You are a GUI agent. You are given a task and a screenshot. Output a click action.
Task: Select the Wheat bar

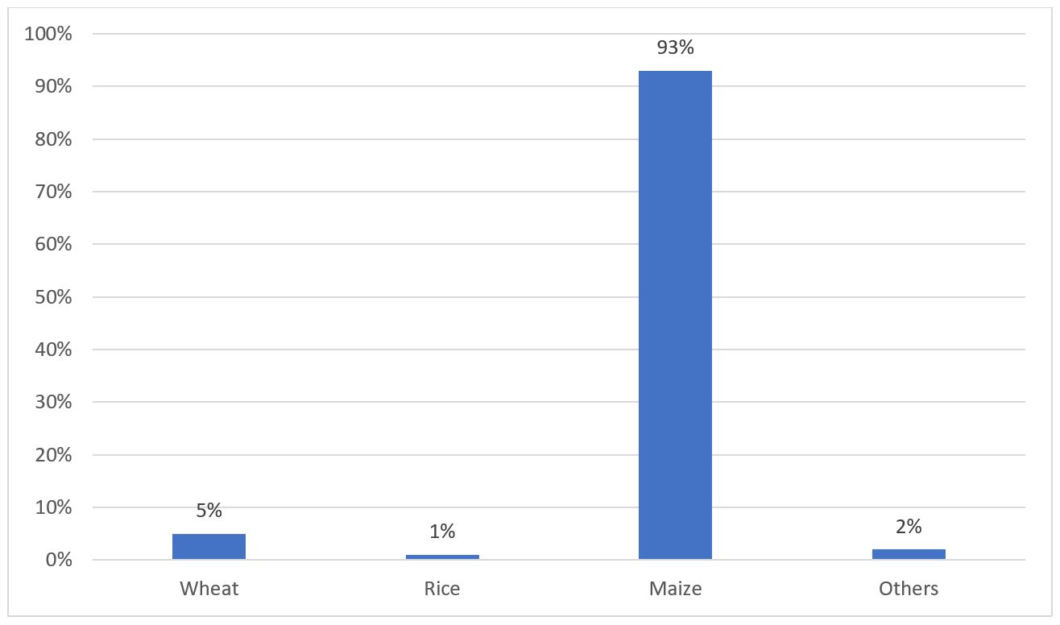click(209, 547)
